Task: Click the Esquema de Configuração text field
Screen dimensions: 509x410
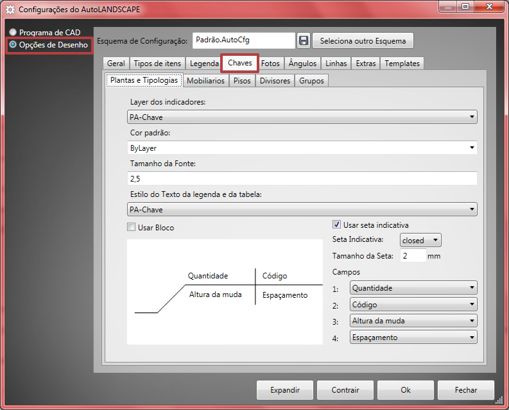Action: pyautogui.click(x=243, y=41)
